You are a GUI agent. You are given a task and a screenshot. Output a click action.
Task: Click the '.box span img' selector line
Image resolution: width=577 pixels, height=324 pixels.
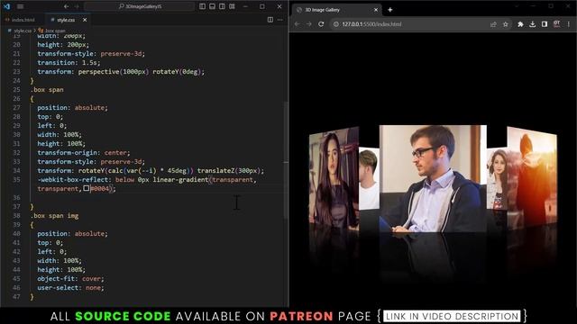pyautogui.click(x=54, y=216)
